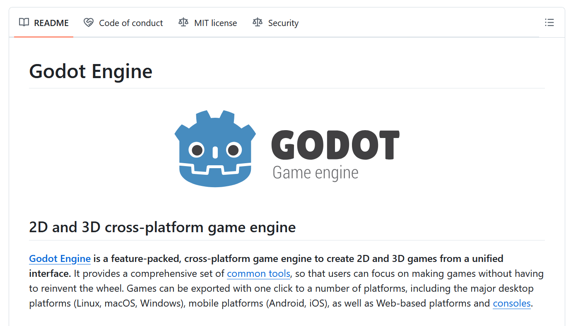Open the common tools link

pyautogui.click(x=258, y=274)
